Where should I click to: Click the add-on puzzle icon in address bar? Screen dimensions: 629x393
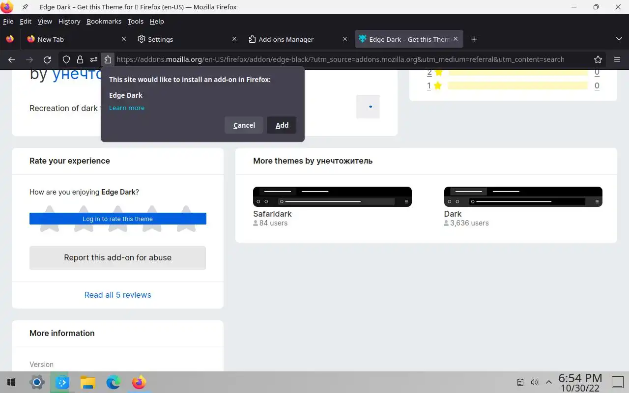[108, 59]
